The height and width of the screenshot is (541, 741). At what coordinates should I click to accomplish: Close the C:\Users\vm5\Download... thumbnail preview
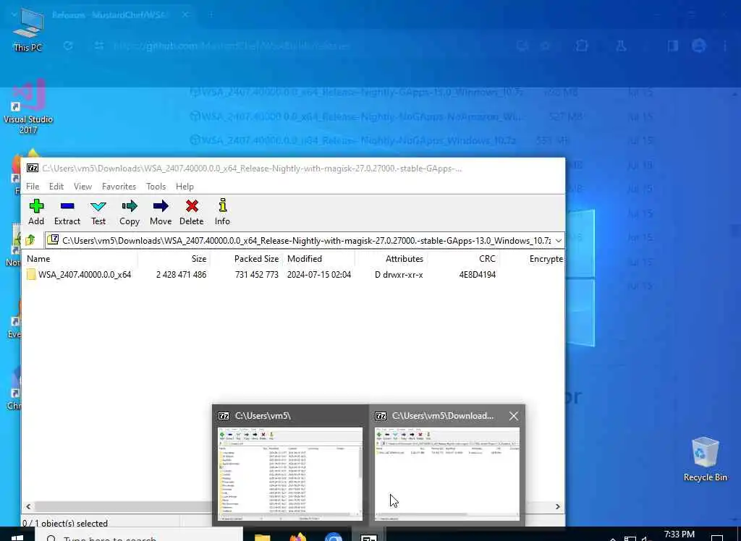[514, 416]
